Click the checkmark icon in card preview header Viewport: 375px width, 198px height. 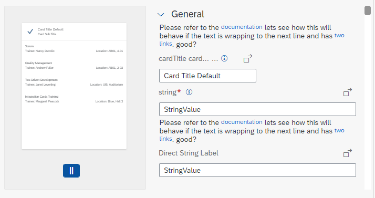point(30,32)
